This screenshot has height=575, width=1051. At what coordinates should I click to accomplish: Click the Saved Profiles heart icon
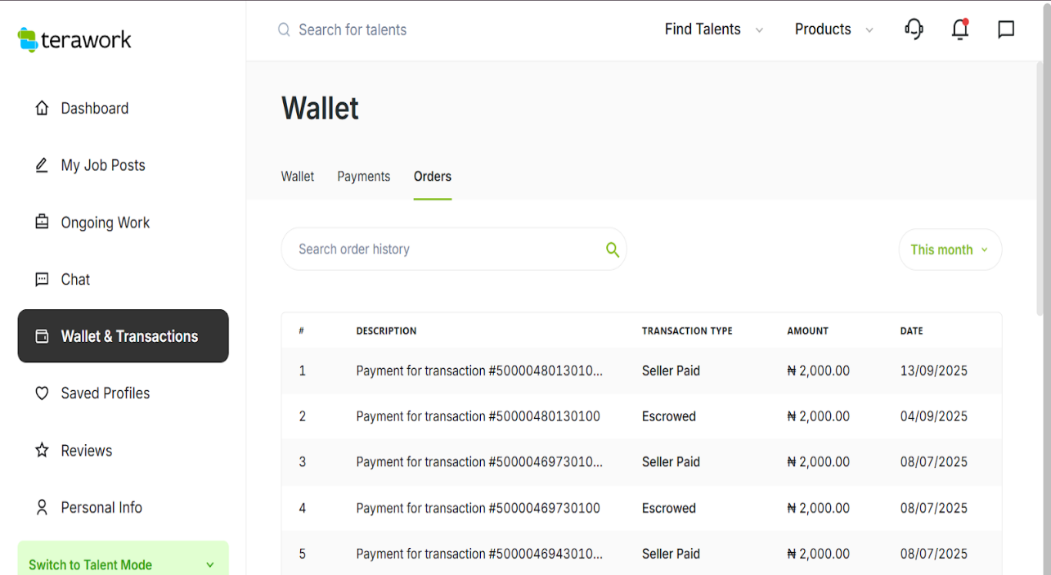click(x=42, y=393)
